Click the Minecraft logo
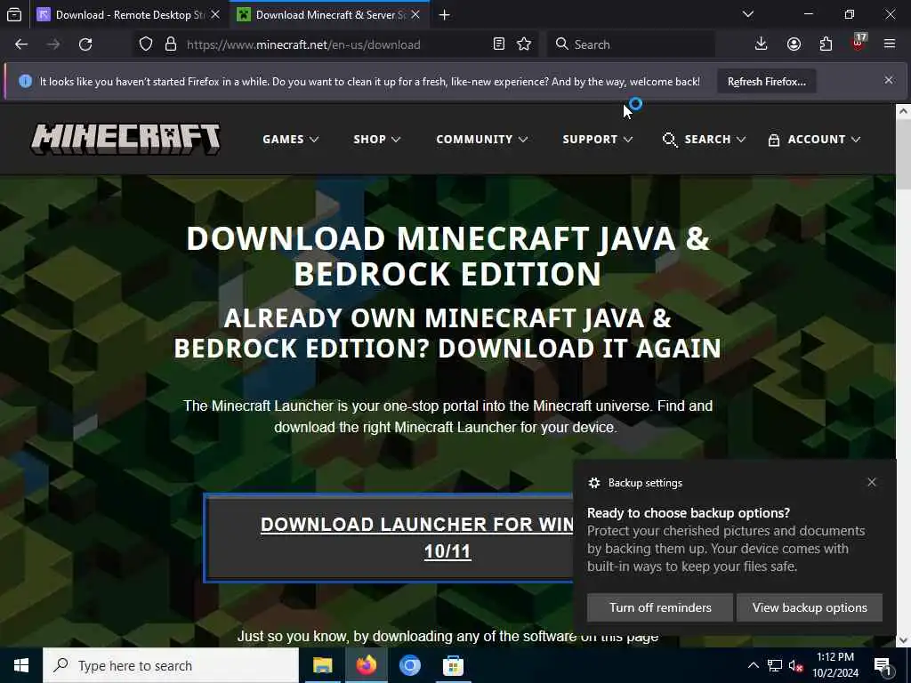Screen dimensions: 911x683 [x=125, y=140]
